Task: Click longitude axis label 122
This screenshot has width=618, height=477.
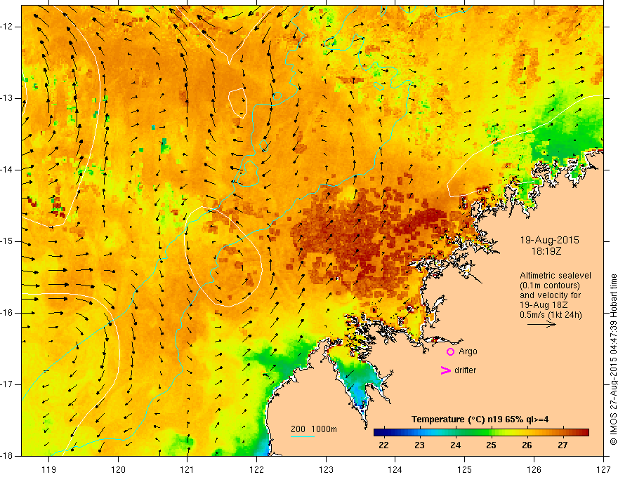Action: click(x=256, y=469)
